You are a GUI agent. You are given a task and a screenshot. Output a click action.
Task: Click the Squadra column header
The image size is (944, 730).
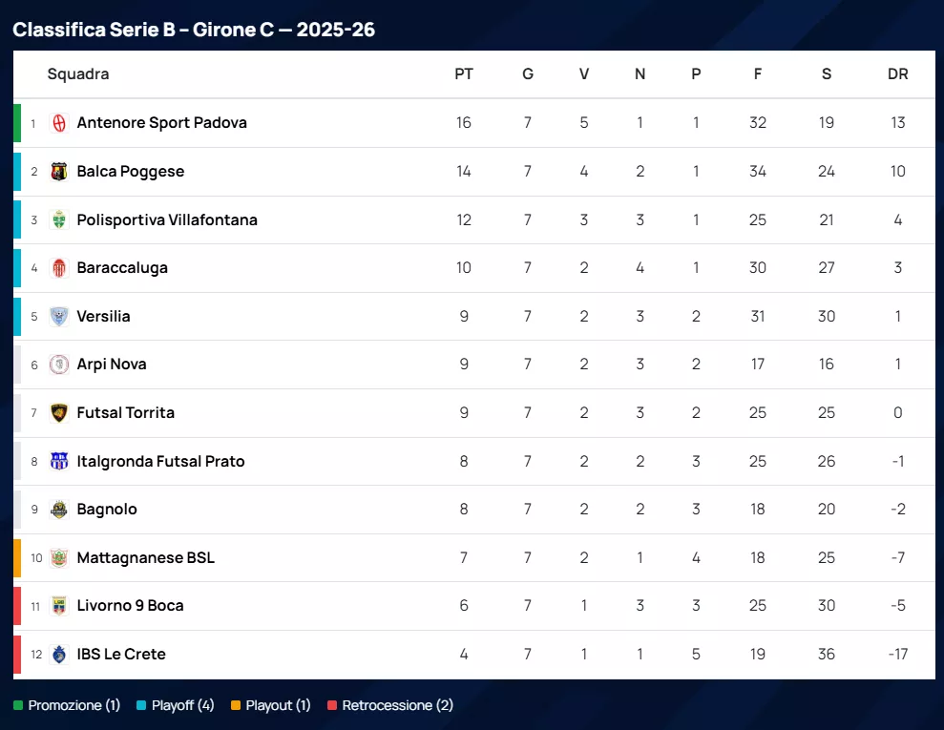click(78, 74)
